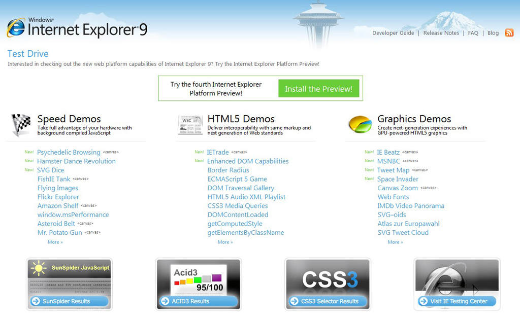
Task: Open the Space Invader demo
Action: click(x=398, y=179)
